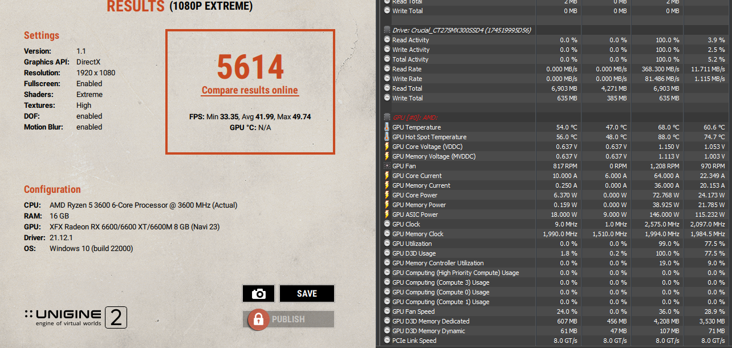
Task: Click the Write Rate sensor icon
Action: [387, 79]
